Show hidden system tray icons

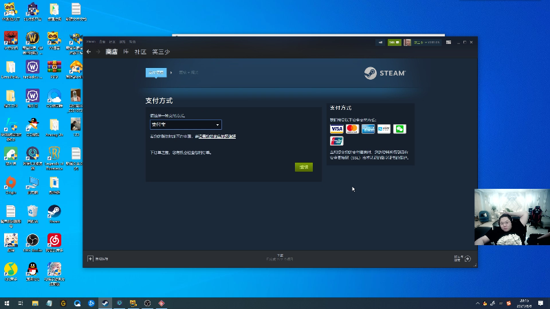477,303
